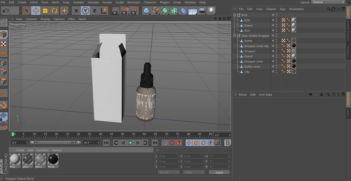Switch to the Content Browser tab

tap(348, 31)
